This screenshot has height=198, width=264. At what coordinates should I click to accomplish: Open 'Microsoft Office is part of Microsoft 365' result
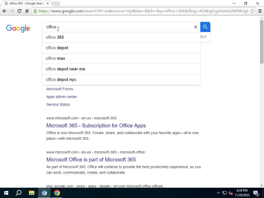pyautogui.click(x=91, y=160)
